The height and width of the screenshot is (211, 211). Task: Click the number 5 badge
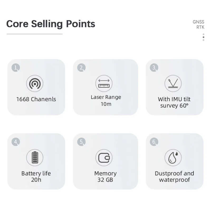click(81, 142)
